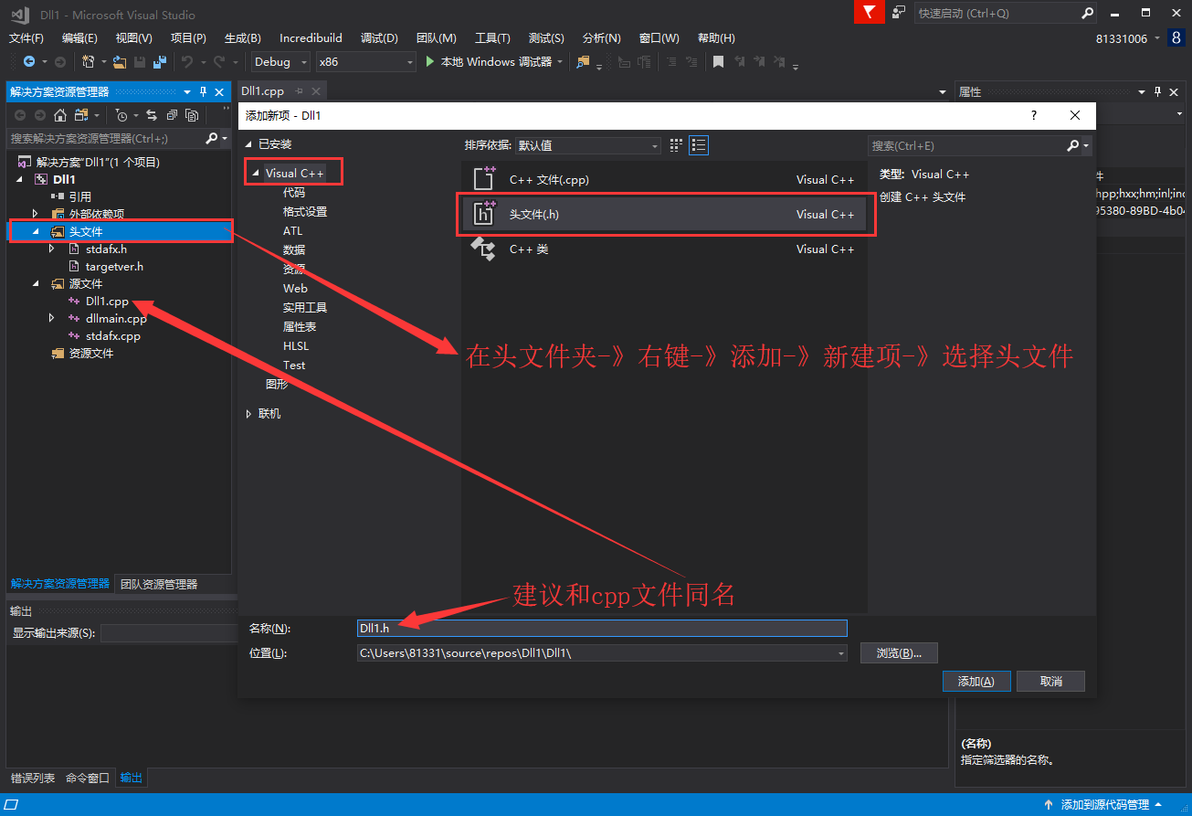Open the 文件(F) menu
The image size is (1192, 816).
26,38
